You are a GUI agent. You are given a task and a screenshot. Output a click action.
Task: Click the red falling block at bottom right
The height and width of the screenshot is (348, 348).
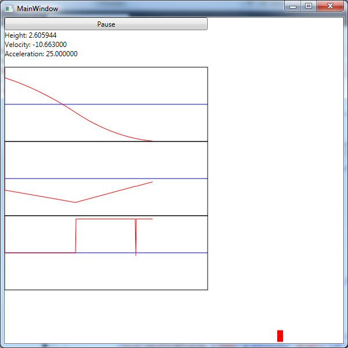tap(280, 336)
